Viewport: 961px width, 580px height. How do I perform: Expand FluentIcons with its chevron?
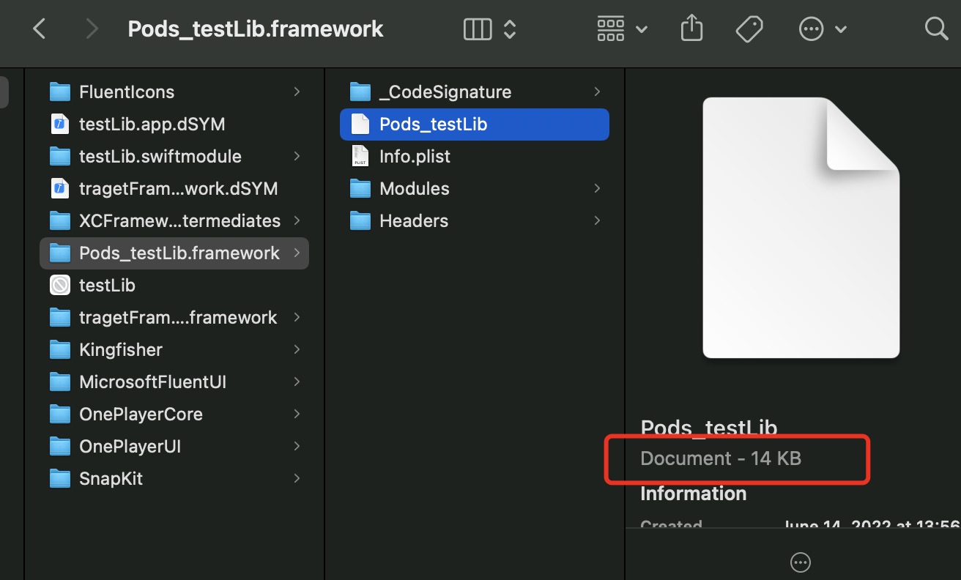pyautogui.click(x=297, y=92)
